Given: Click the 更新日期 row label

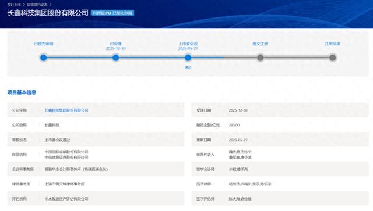Looking at the screenshot, I should (x=203, y=140).
